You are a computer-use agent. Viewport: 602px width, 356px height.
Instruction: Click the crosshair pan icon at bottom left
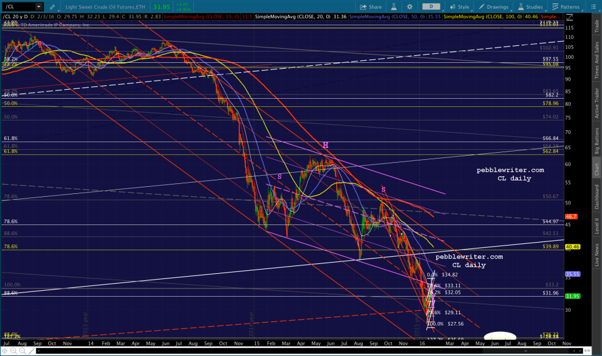pos(5,351)
